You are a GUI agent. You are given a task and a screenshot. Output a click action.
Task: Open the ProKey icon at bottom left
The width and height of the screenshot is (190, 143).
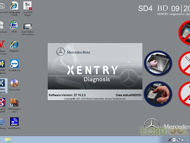3,123
